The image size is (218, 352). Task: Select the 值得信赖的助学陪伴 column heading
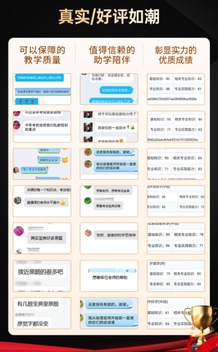pos(112,55)
